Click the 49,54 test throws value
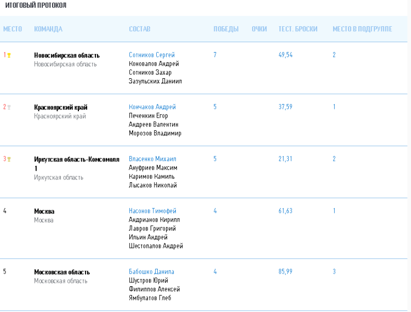 coord(286,55)
